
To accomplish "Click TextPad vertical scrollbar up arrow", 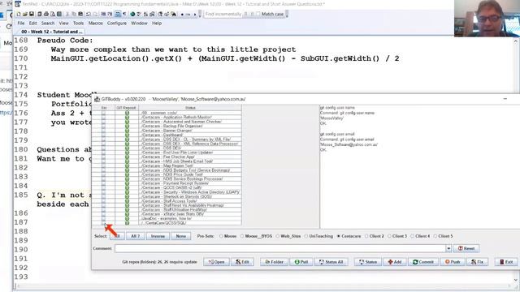I will [x=516, y=41].
